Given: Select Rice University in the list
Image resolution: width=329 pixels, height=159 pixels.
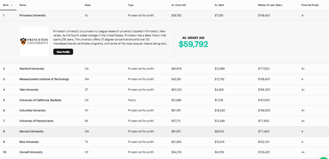Looking at the screenshot, I should pyautogui.click(x=29, y=142).
